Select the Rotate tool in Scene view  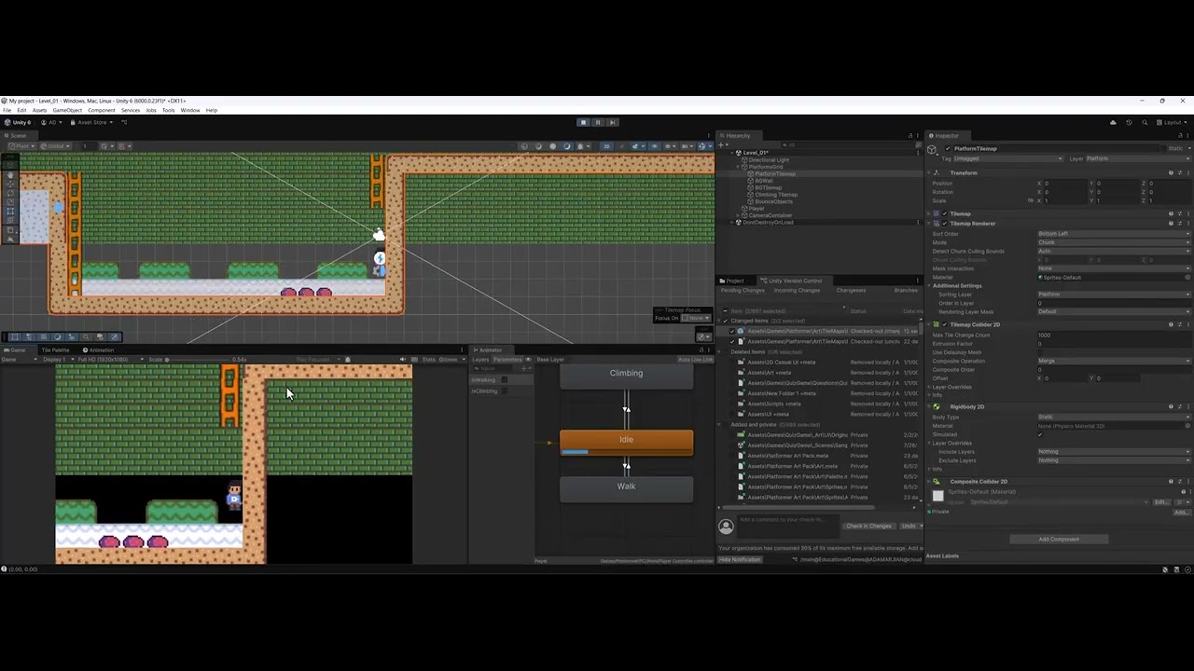pos(10,193)
